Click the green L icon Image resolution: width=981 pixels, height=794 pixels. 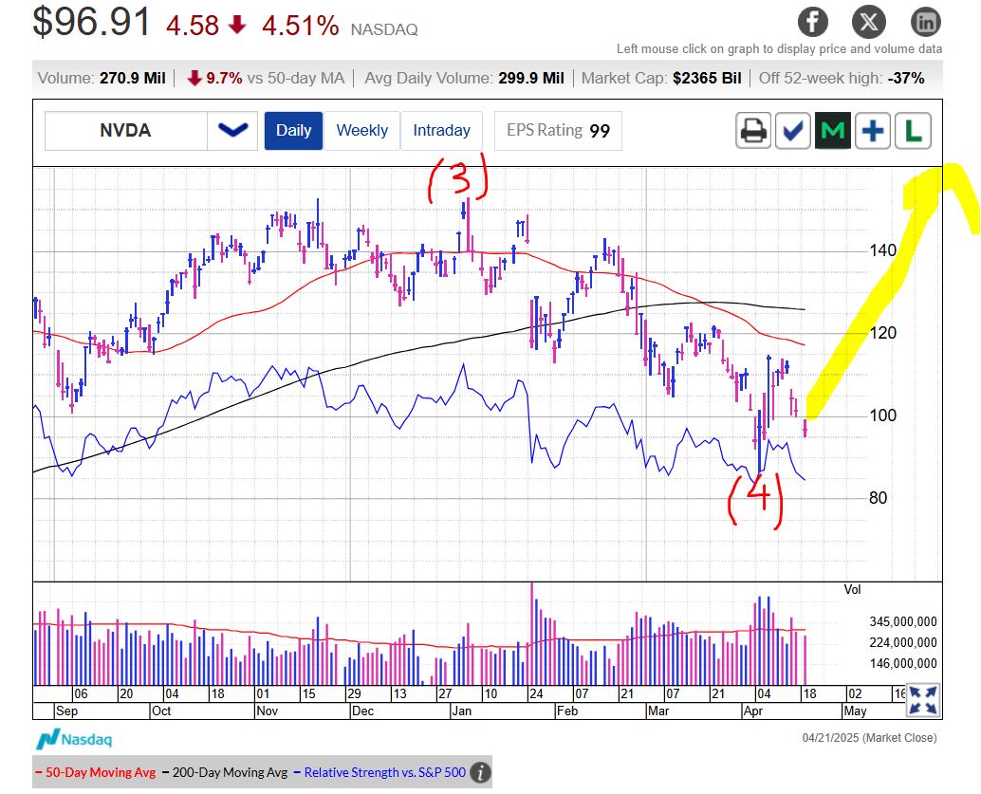(914, 131)
